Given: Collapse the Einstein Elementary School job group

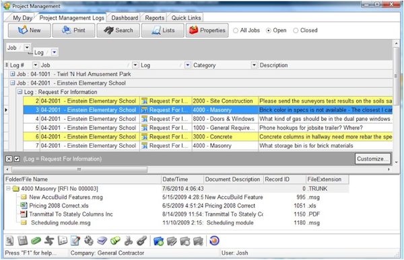Looking at the screenshot, I should coord(12,83).
